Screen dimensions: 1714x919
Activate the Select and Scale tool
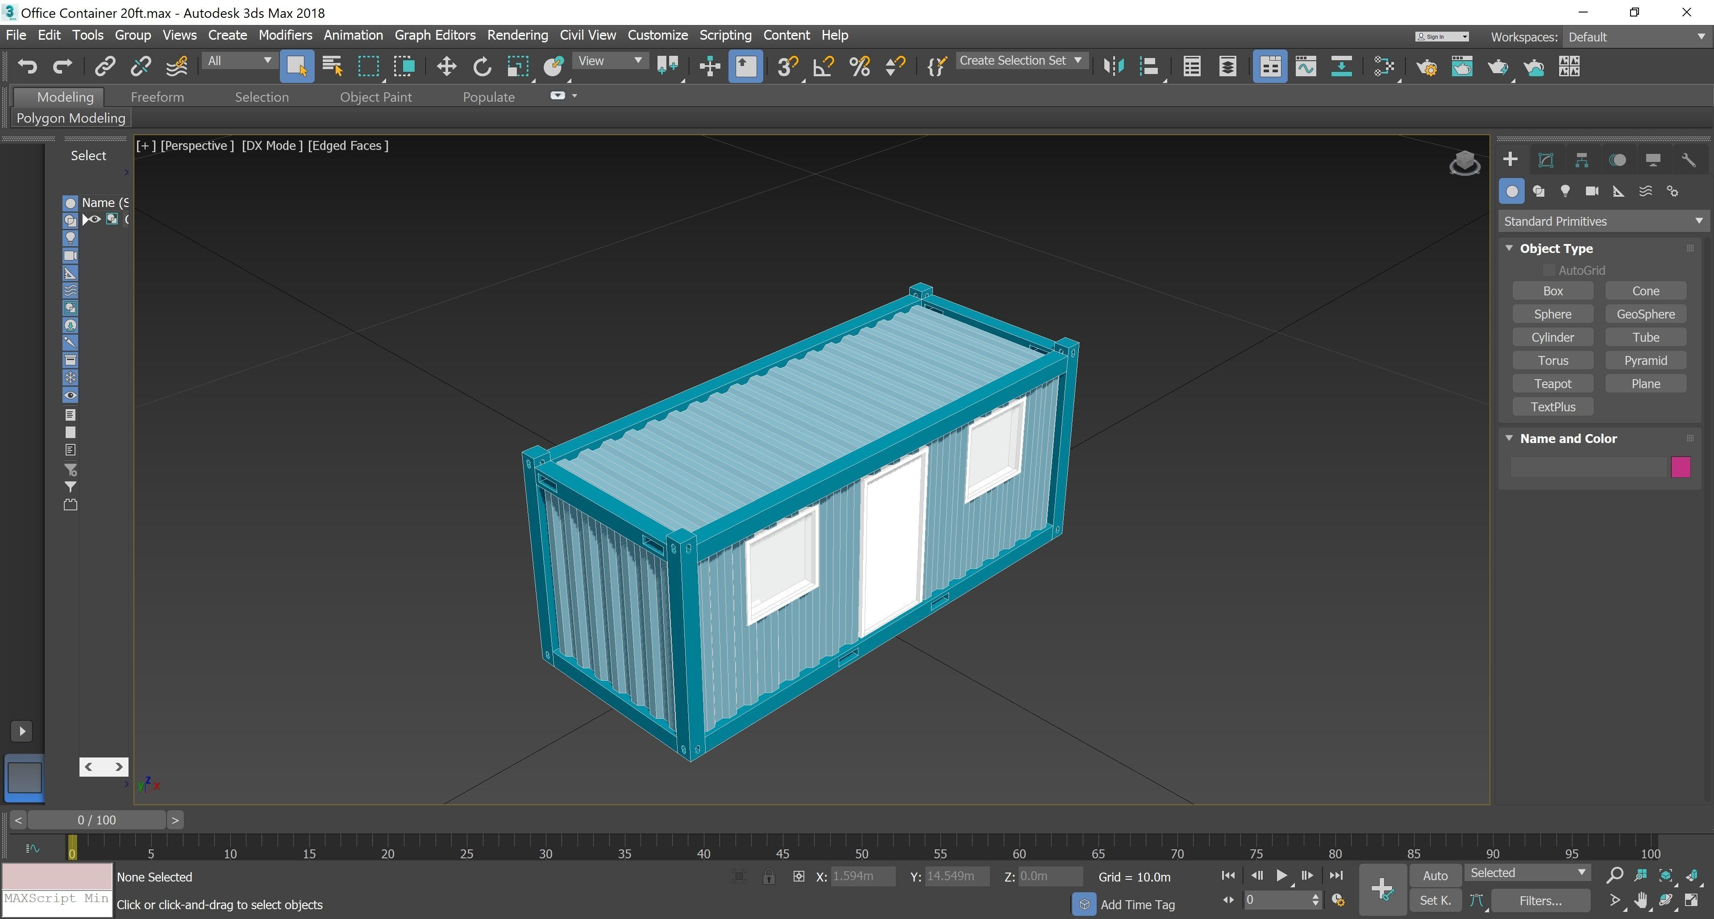518,66
